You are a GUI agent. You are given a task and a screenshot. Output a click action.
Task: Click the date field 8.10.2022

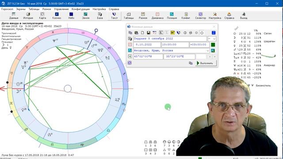pyautogui.click(x=147, y=45)
